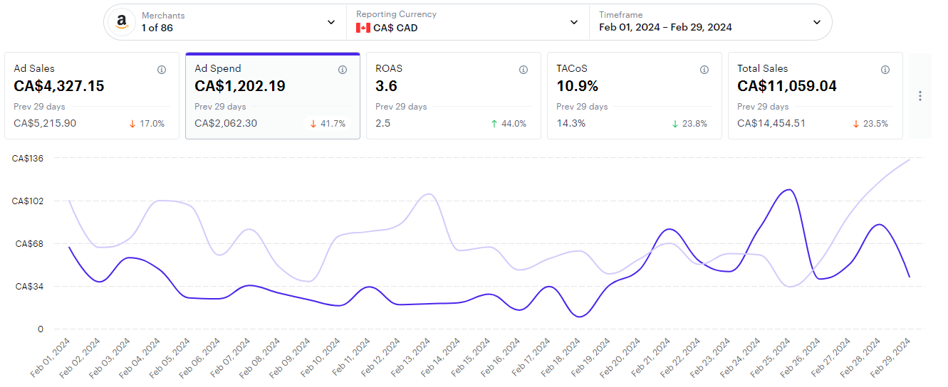The width and height of the screenshot is (948, 387).
Task: Click the Canadian flag currency icon
Action: [363, 28]
